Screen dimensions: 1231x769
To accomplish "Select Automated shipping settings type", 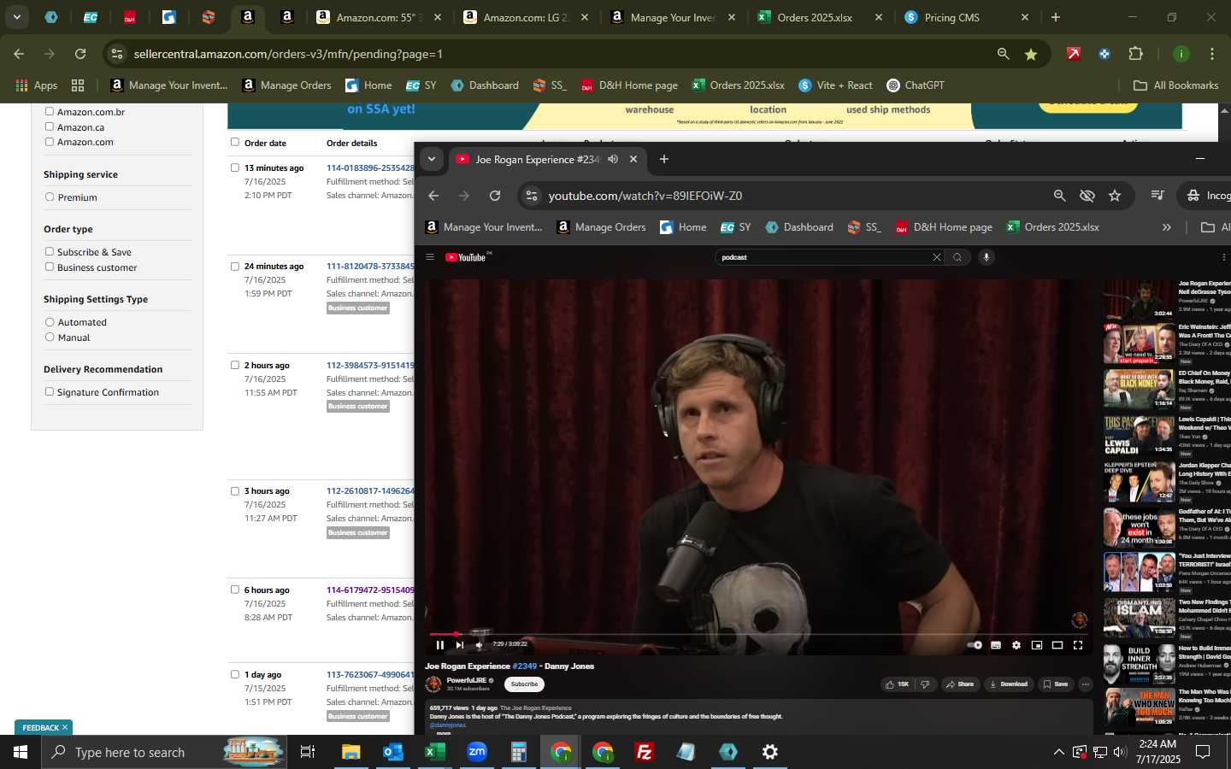I will (x=50, y=322).
